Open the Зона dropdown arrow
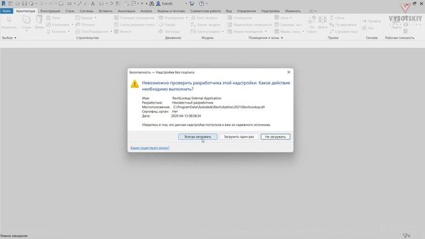 [291, 18]
